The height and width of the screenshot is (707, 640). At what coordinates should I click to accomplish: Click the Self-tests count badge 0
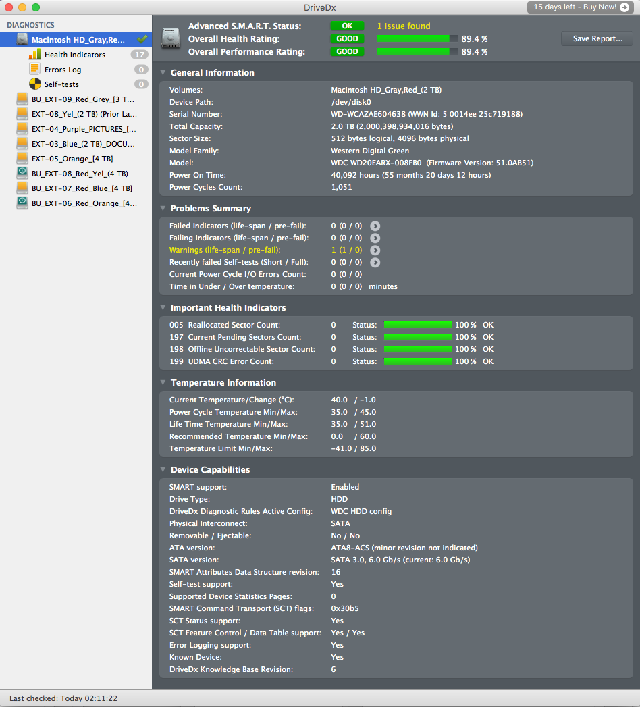coord(142,84)
